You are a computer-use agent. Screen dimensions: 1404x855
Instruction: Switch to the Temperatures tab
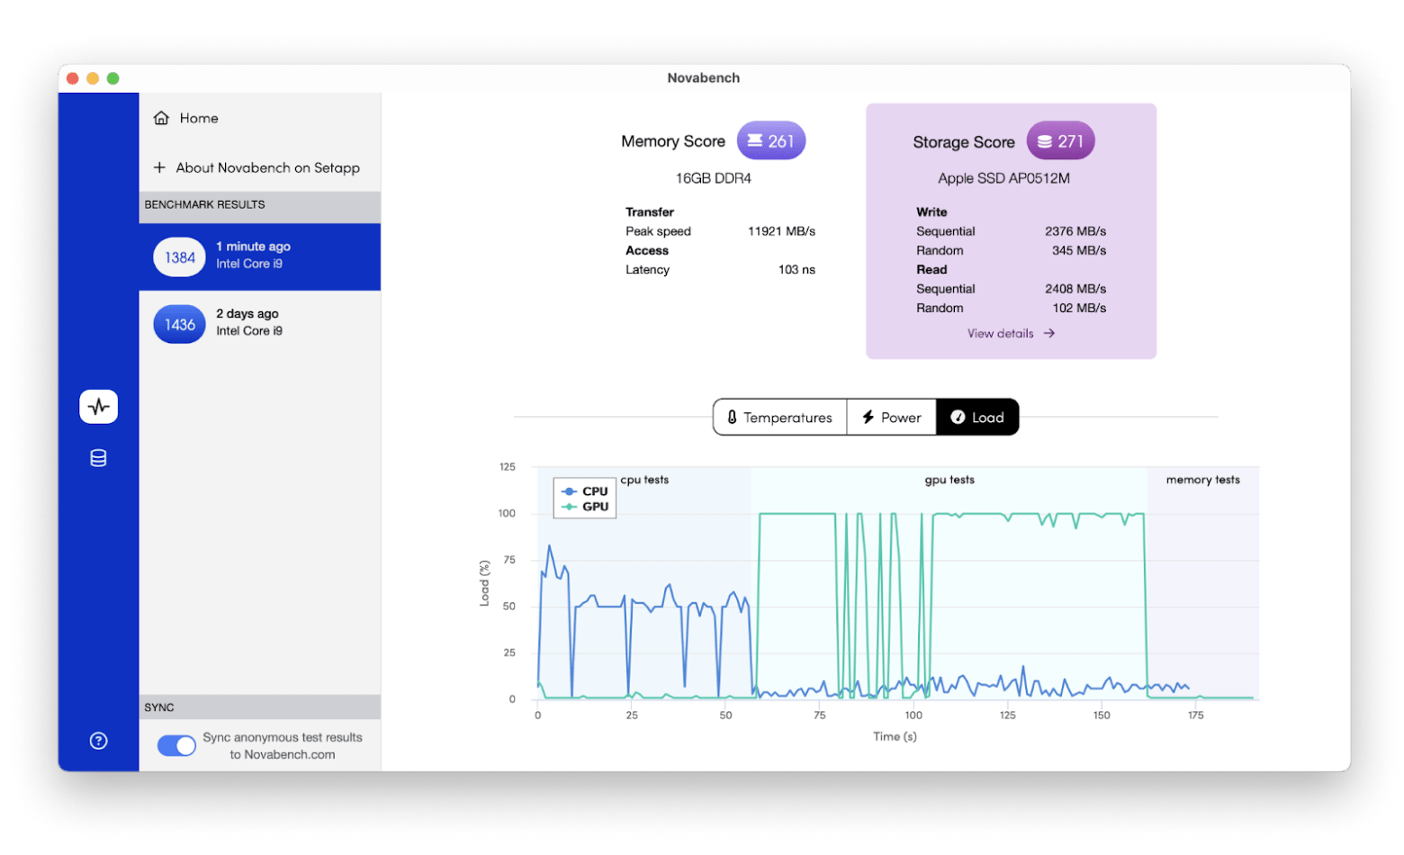[x=779, y=417]
